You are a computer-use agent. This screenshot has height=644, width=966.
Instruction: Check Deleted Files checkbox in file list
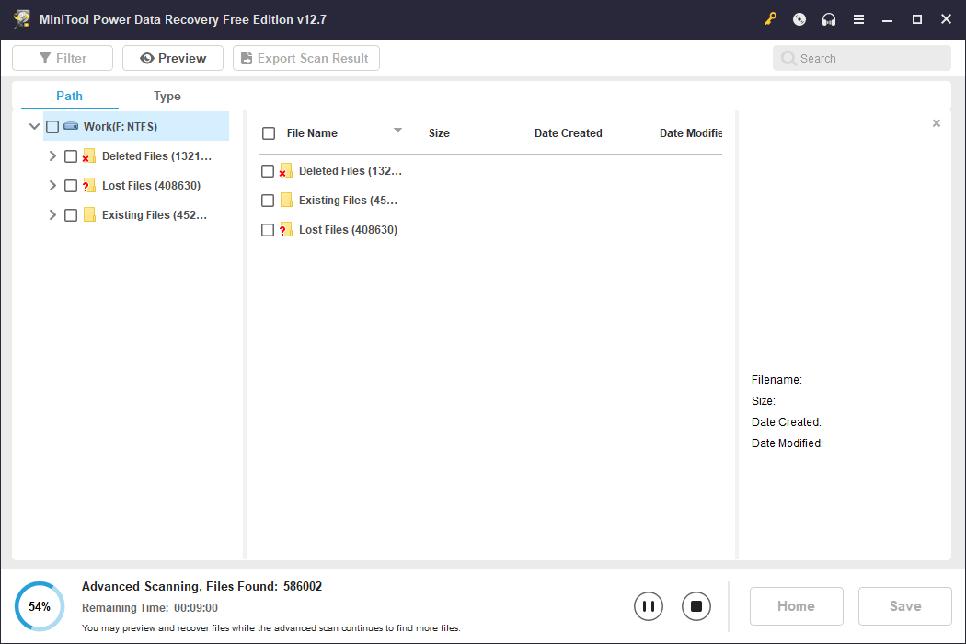click(268, 171)
